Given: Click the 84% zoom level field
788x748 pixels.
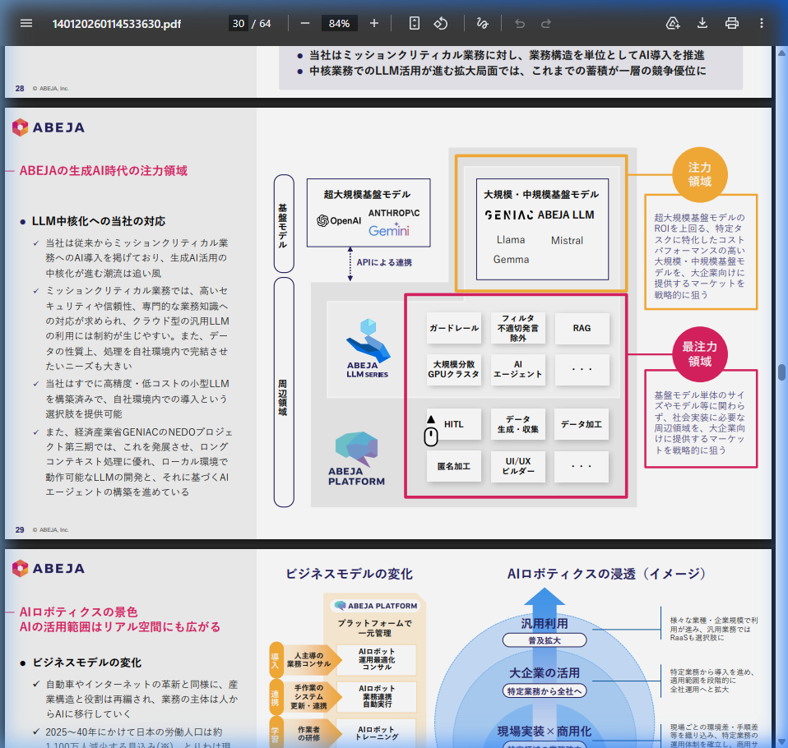Looking at the screenshot, I should (339, 23).
